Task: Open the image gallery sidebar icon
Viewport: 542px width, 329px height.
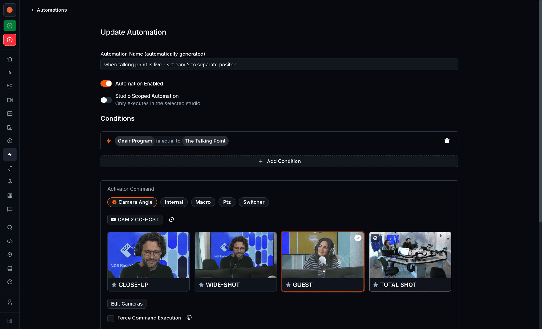Action: [10, 127]
